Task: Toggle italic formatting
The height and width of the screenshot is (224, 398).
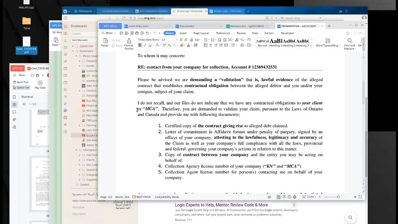Action: 145,45
